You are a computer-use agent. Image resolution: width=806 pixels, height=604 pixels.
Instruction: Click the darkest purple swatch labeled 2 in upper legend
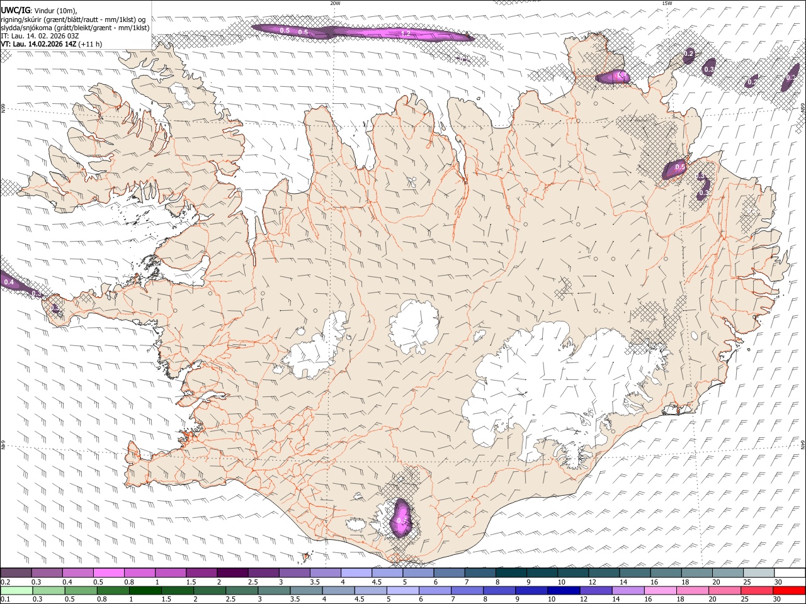232,573
